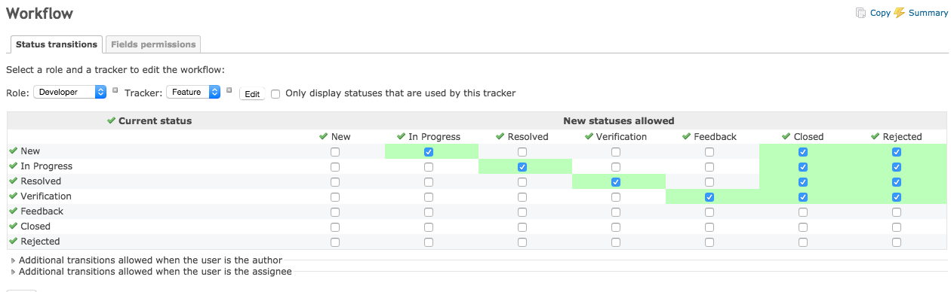The height and width of the screenshot is (292, 951).
Task: Click green checkmark beside Rejected row label
Action: click(x=13, y=241)
